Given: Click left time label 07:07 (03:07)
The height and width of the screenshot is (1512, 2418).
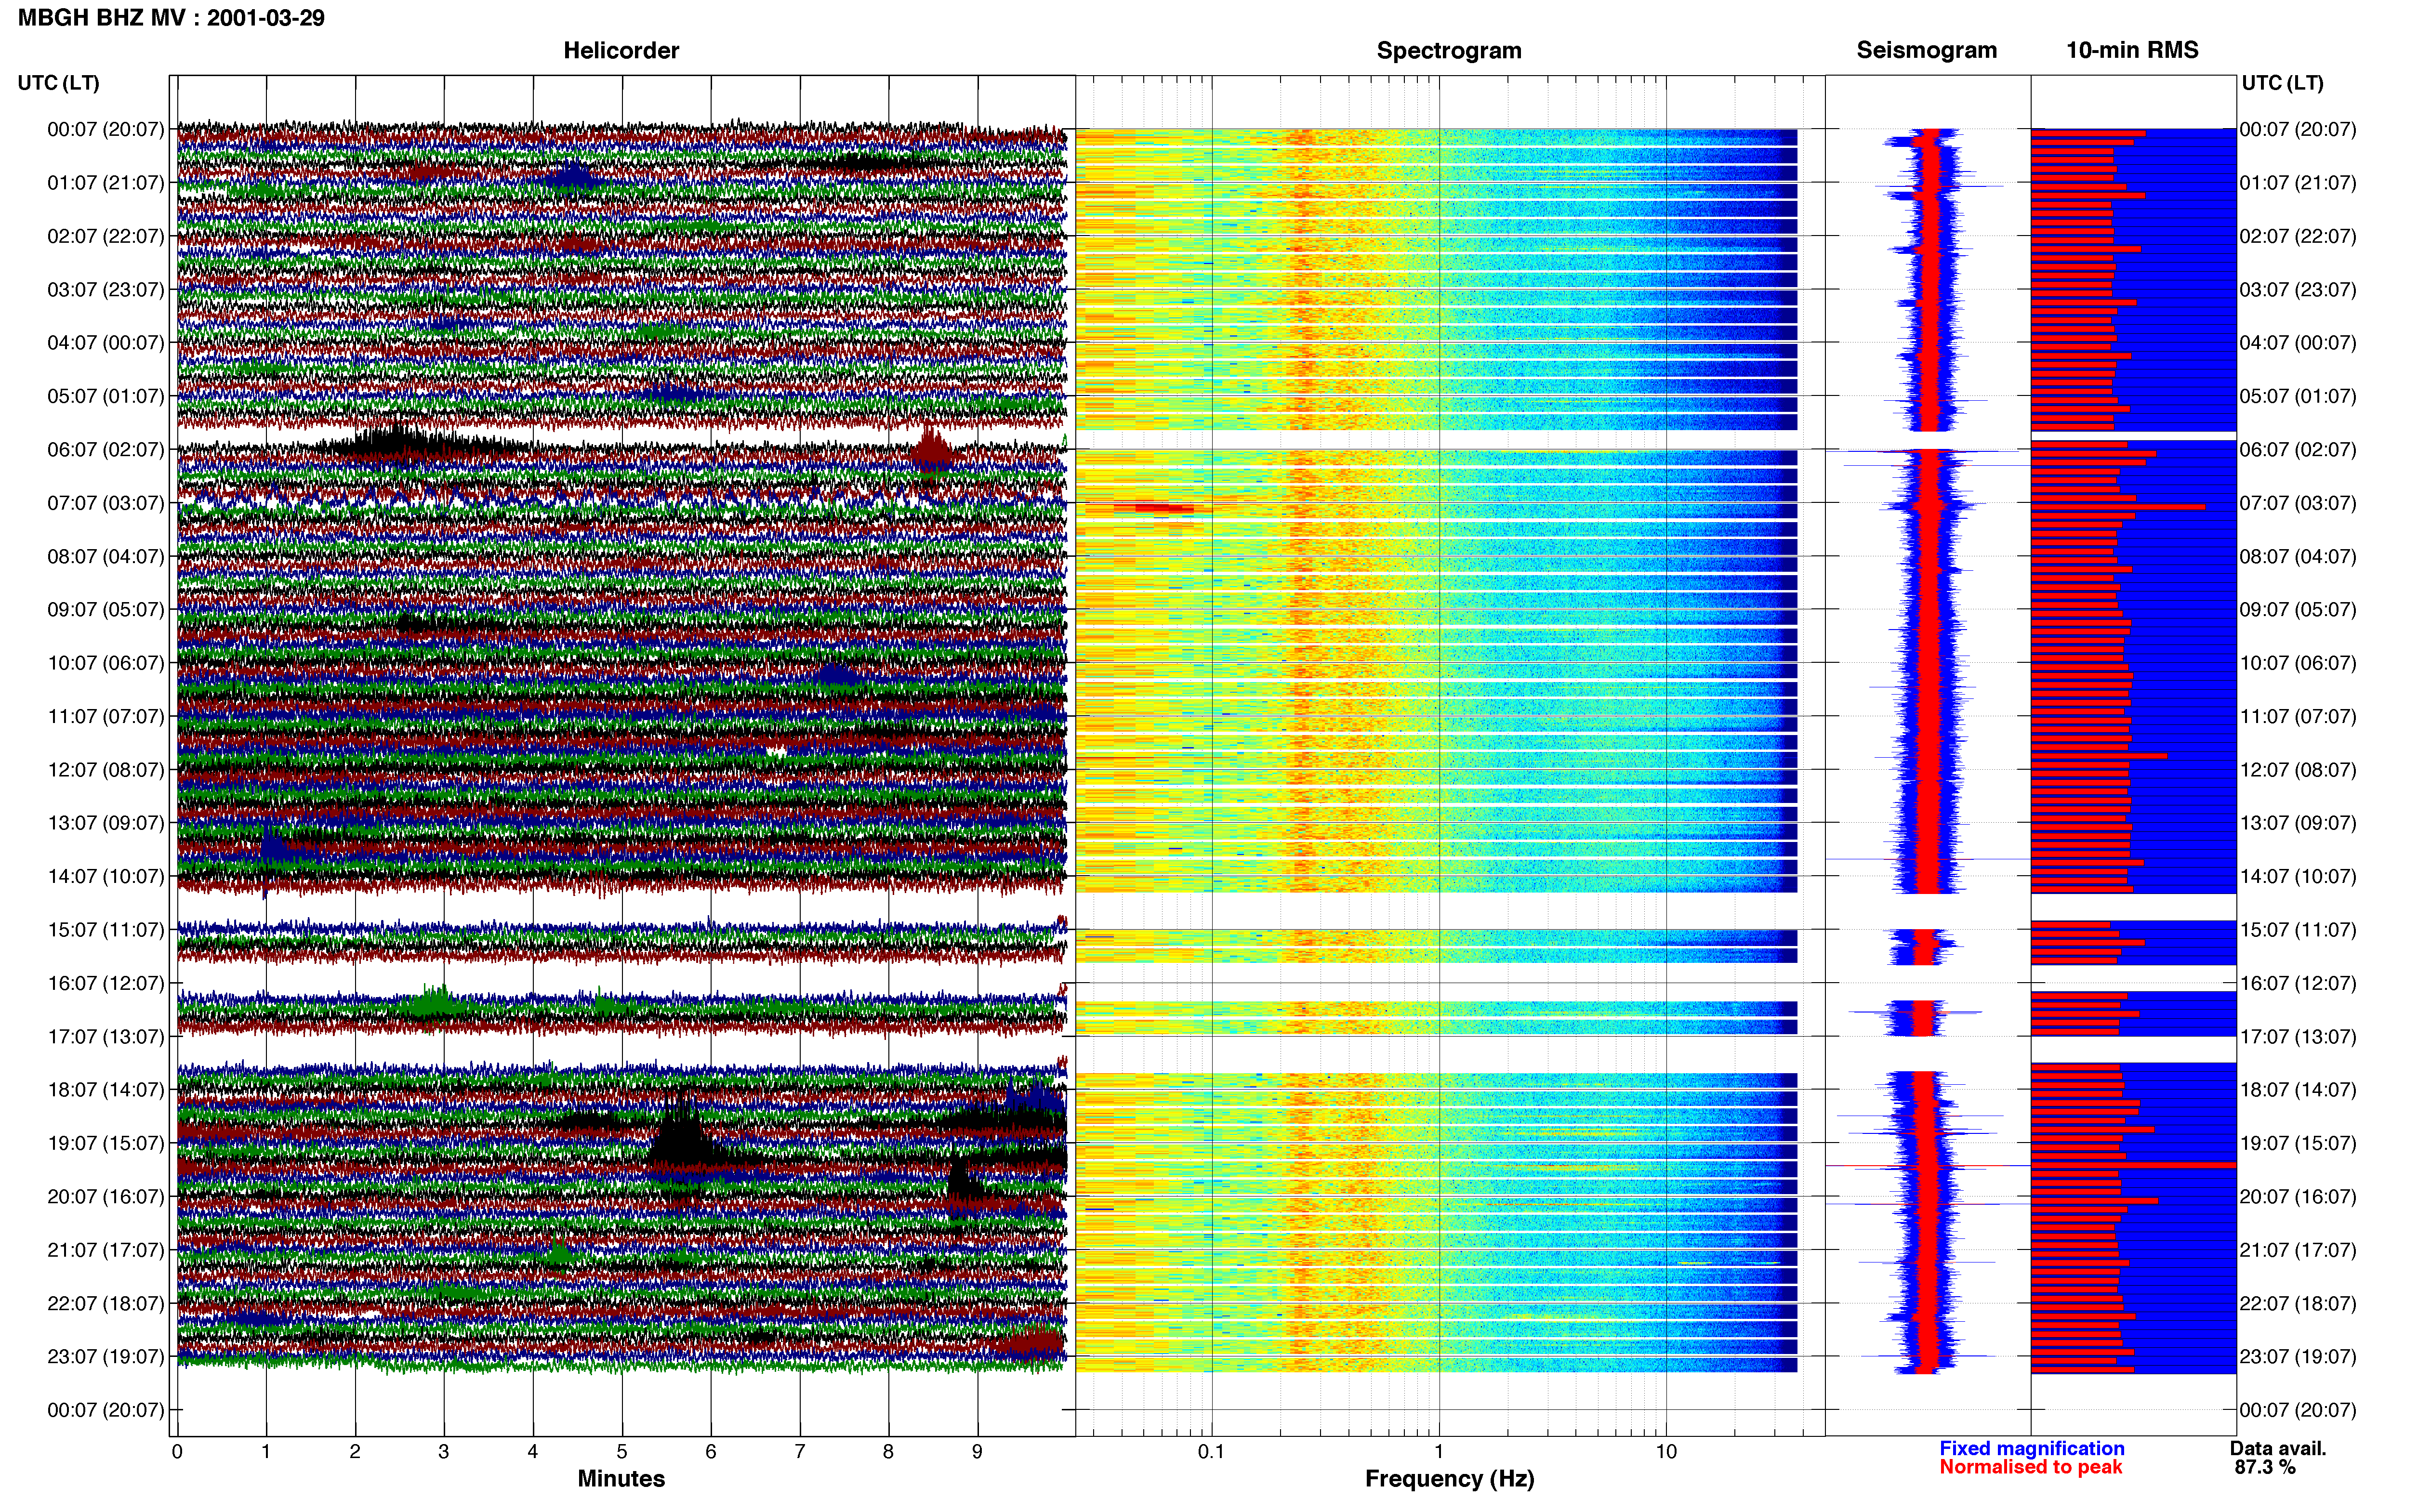Looking at the screenshot, I should coord(106,503).
